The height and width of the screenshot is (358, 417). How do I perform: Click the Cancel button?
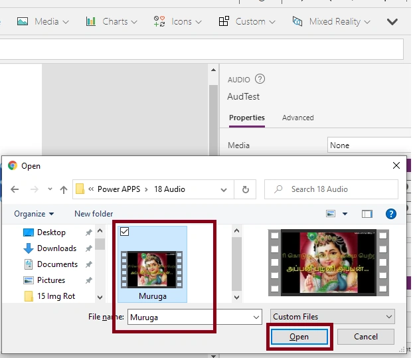366,337
